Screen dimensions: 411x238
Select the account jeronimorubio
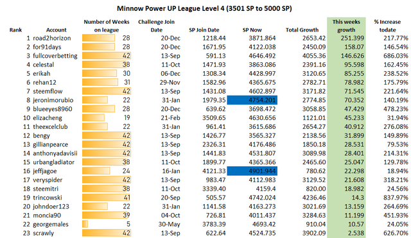point(53,100)
